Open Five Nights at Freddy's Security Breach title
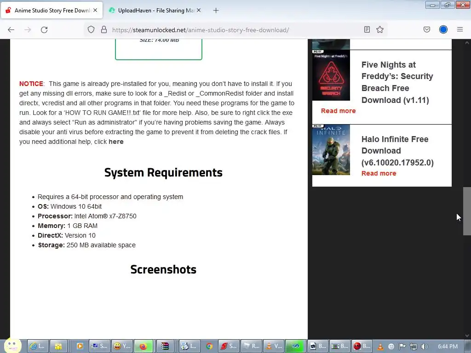 pyautogui.click(x=397, y=82)
